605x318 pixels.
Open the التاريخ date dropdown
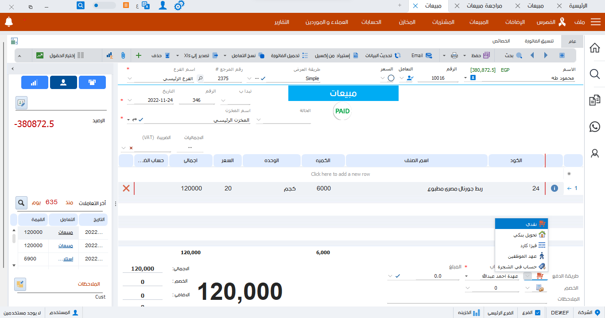click(x=129, y=101)
